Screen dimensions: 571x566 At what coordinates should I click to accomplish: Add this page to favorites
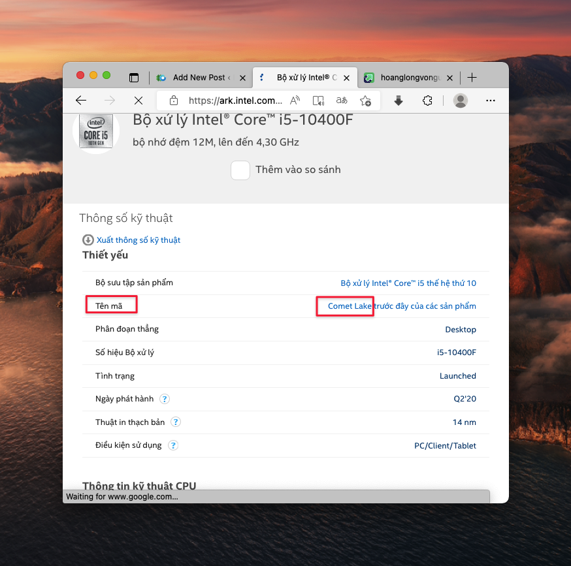coord(365,101)
